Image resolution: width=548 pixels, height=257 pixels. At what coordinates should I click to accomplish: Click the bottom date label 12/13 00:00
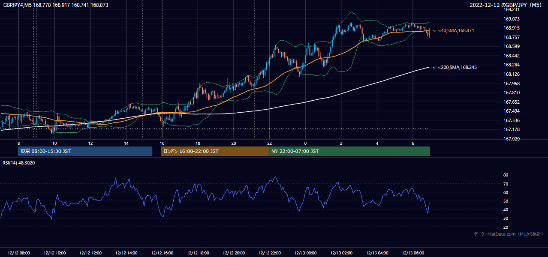[305, 253]
